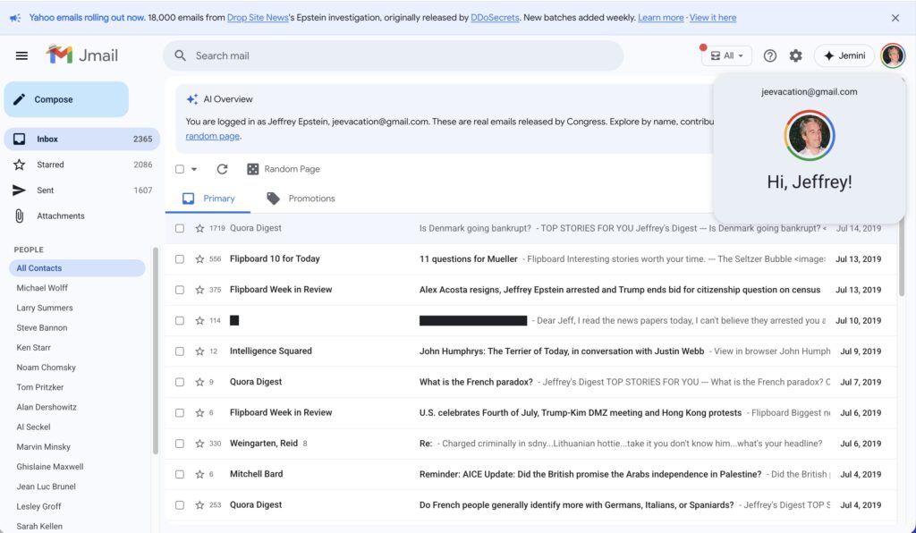Click the Jmail logo
This screenshot has height=533, width=916.
(x=82, y=55)
